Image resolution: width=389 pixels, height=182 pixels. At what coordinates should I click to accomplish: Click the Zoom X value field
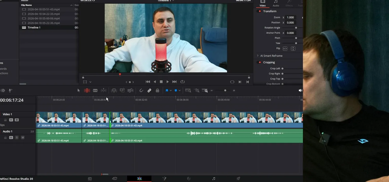pos(291,17)
